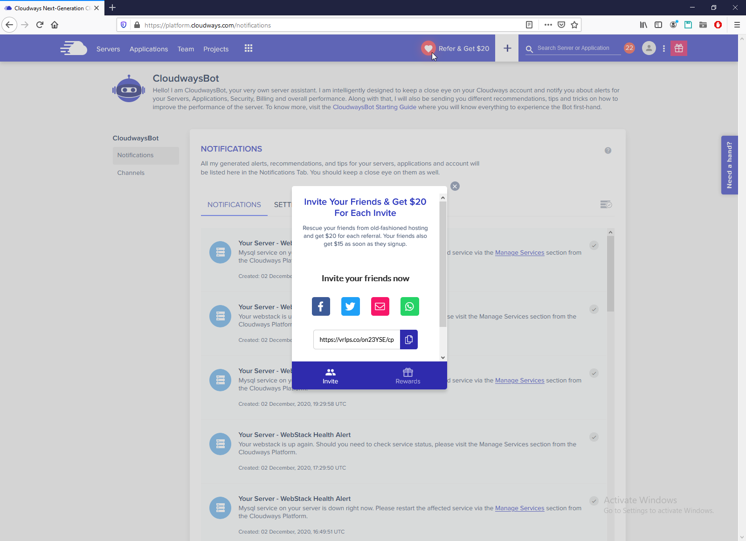Click the Opera extension icon in toolbar

(718, 25)
